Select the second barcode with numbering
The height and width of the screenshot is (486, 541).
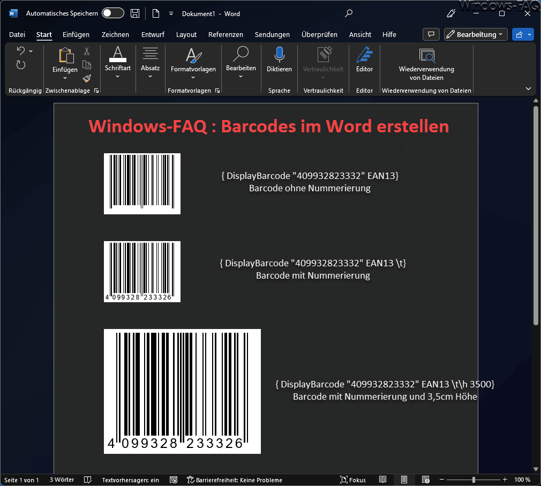coord(142,272)
